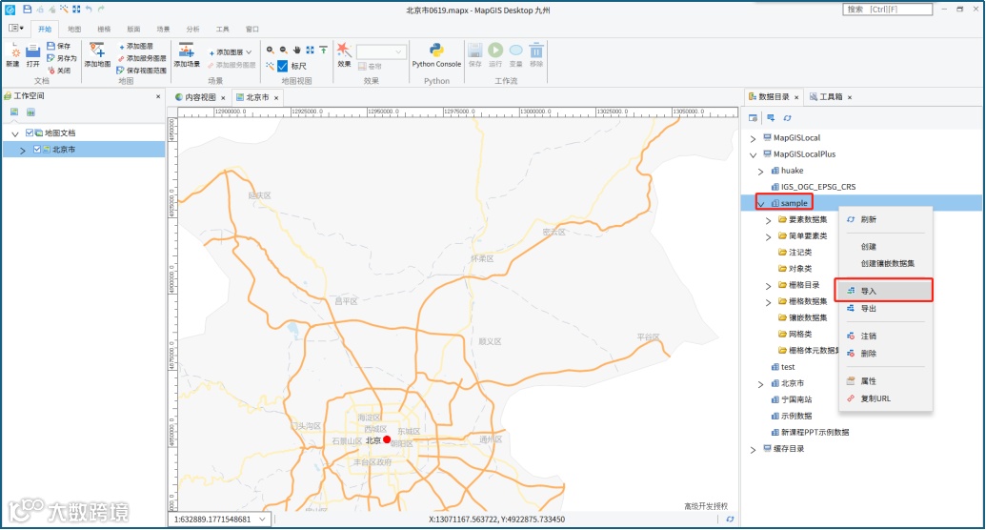The width and height of the screenshot is (986, 530).
Task: Choose 复制URL from the context menu
Action: pos(884,399)
